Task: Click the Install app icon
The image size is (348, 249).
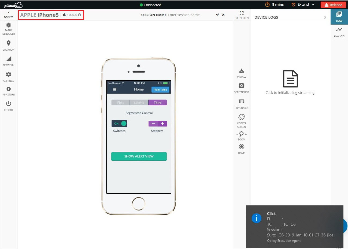Action: click(242, 73)
